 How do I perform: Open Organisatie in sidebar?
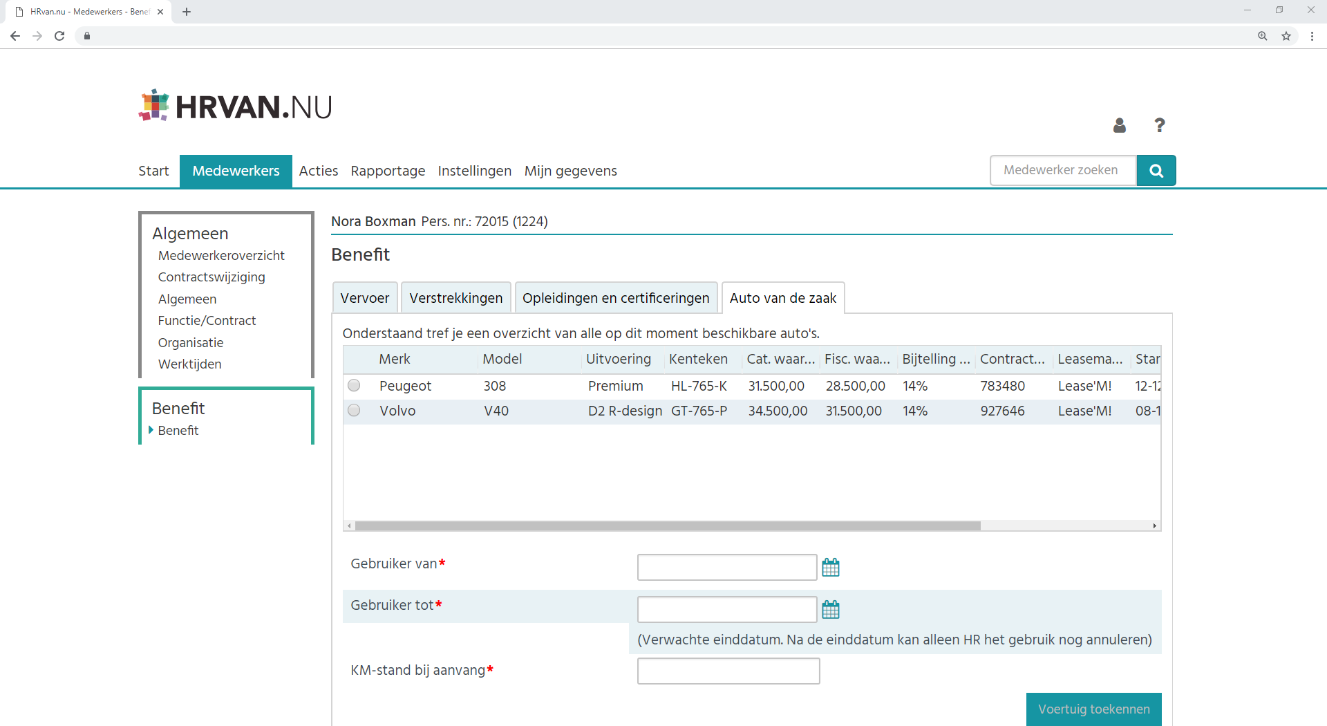(191, 343)
